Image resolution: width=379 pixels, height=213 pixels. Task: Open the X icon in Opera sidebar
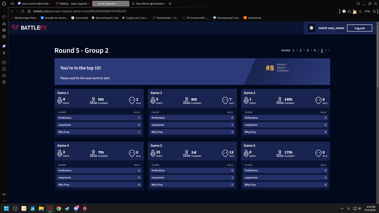[x=4, y=53]
